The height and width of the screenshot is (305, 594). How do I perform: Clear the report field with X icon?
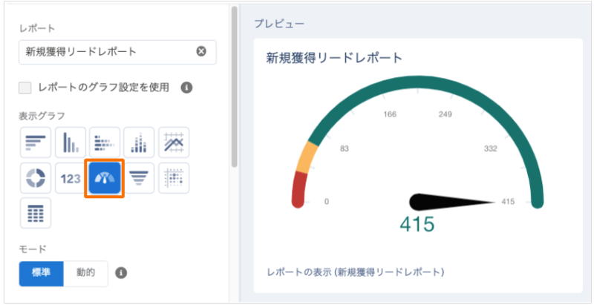click(201, 51)
